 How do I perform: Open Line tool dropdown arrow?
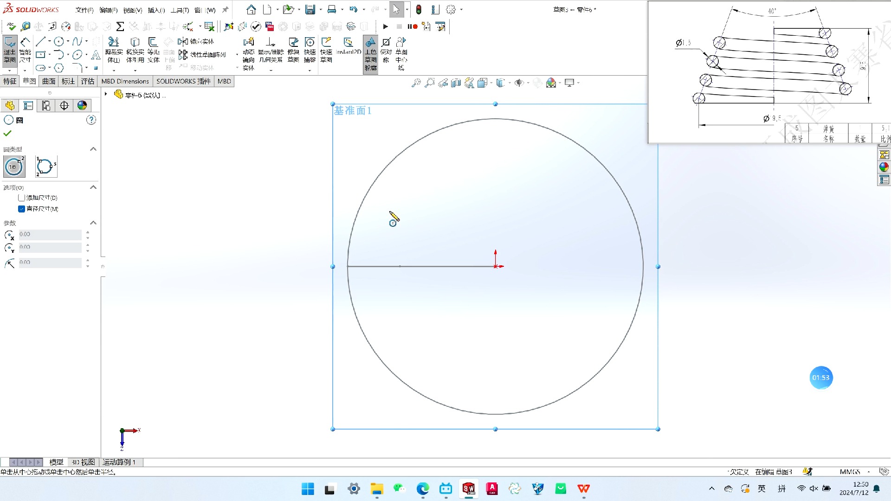click(x=49, y=41)
